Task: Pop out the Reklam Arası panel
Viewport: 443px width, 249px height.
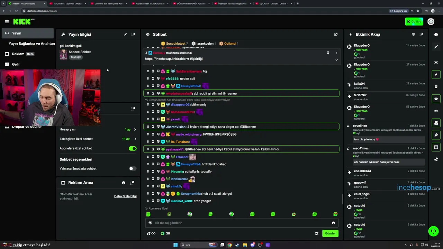Action: pos(132,183)
